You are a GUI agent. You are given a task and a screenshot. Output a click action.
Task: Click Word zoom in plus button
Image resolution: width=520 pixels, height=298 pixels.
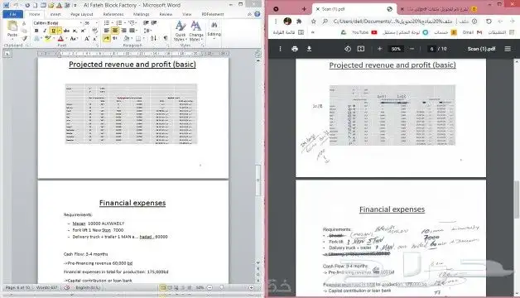[251, 287]
